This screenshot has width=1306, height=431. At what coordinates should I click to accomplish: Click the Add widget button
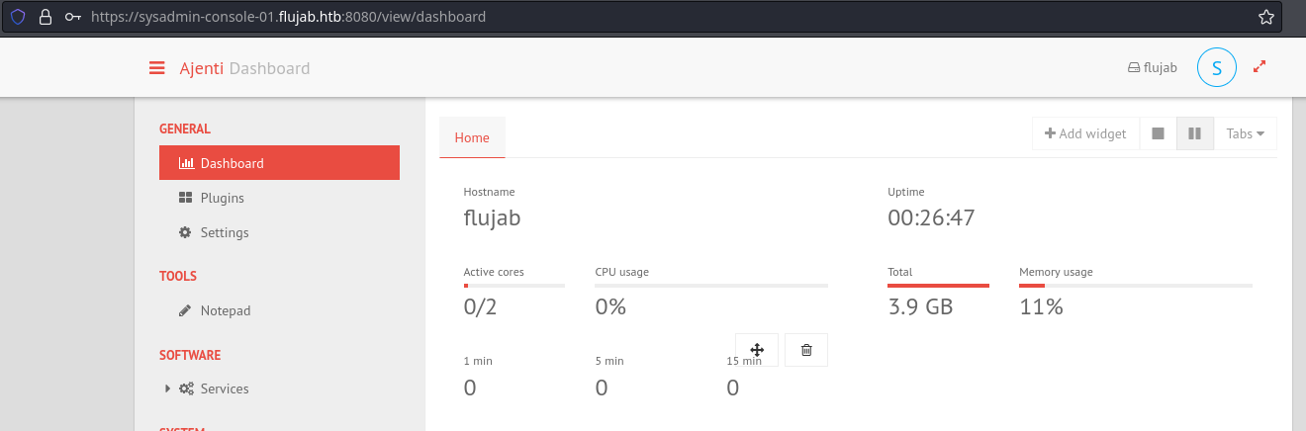[x=1085, y=133]
